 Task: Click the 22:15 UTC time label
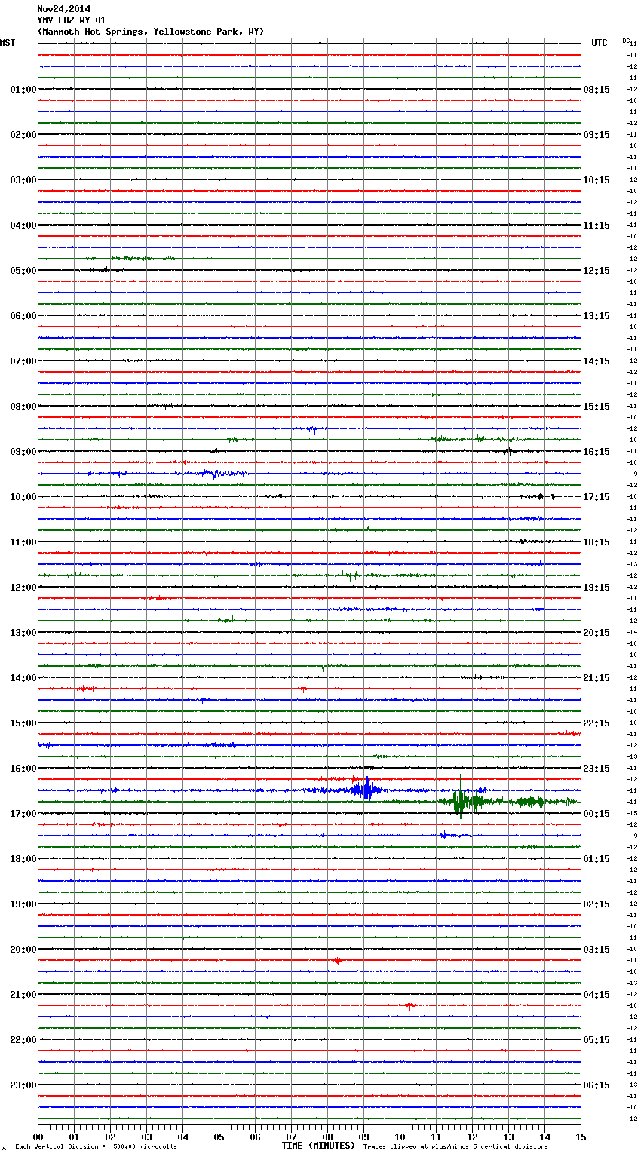pos(597,723)
